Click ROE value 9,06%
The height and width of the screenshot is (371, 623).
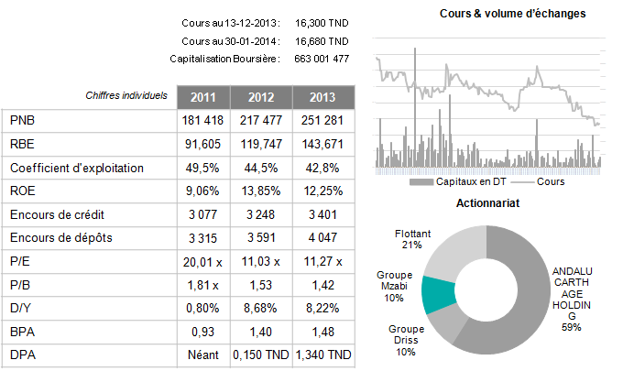(202, 191)
